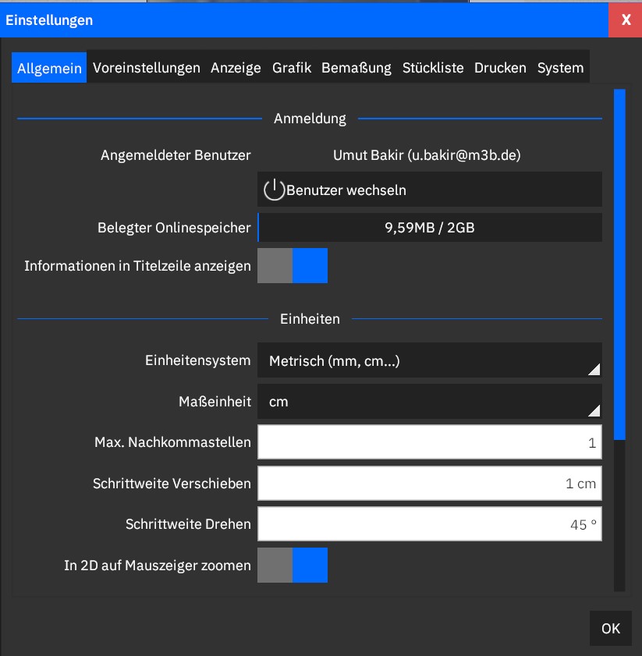Viewport: 642px width, 656px height.
Task: Toggle In 2D auf Mauszeiger zoomen
Action: [292, 566]
